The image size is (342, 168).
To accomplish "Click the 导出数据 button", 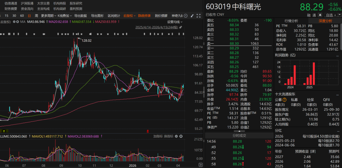I will click(x=80, y=16).
